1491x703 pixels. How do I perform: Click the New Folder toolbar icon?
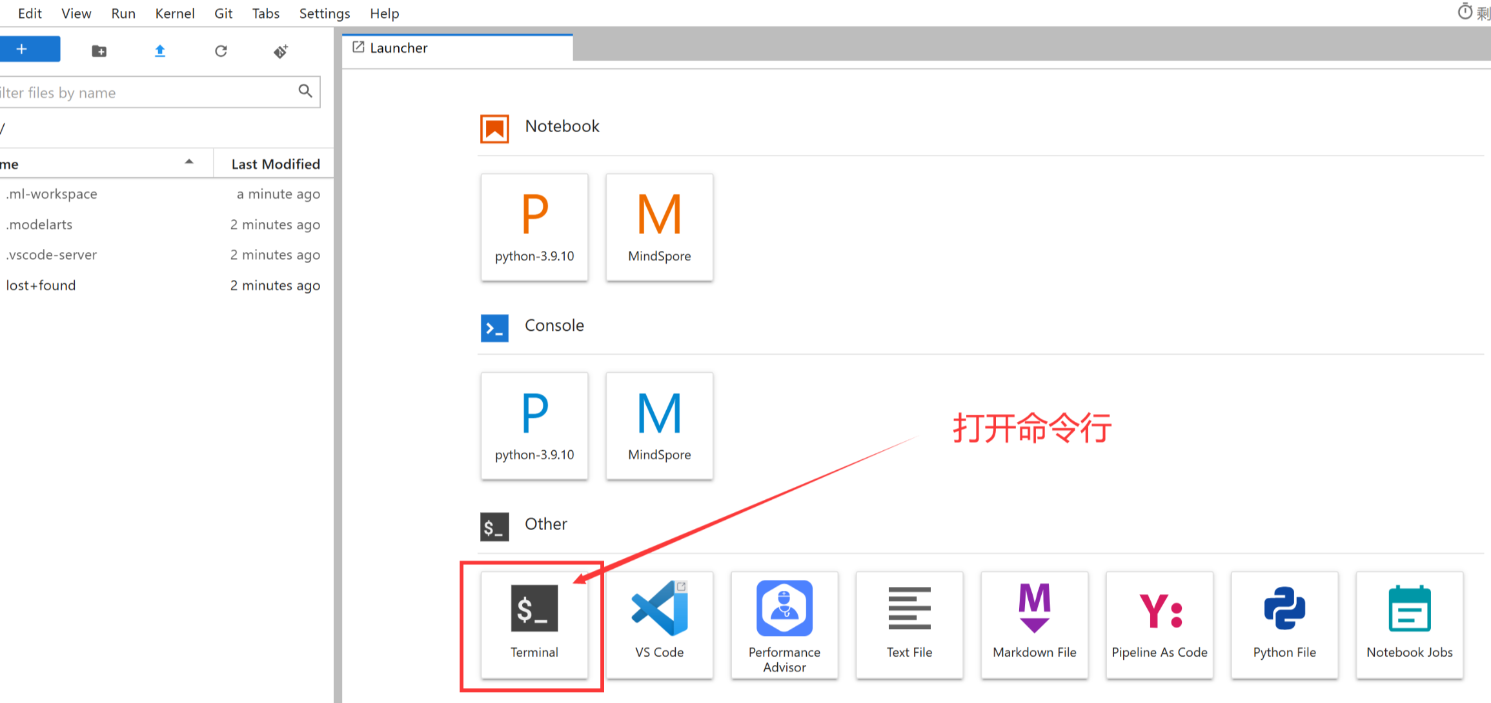tap(99, 51)
